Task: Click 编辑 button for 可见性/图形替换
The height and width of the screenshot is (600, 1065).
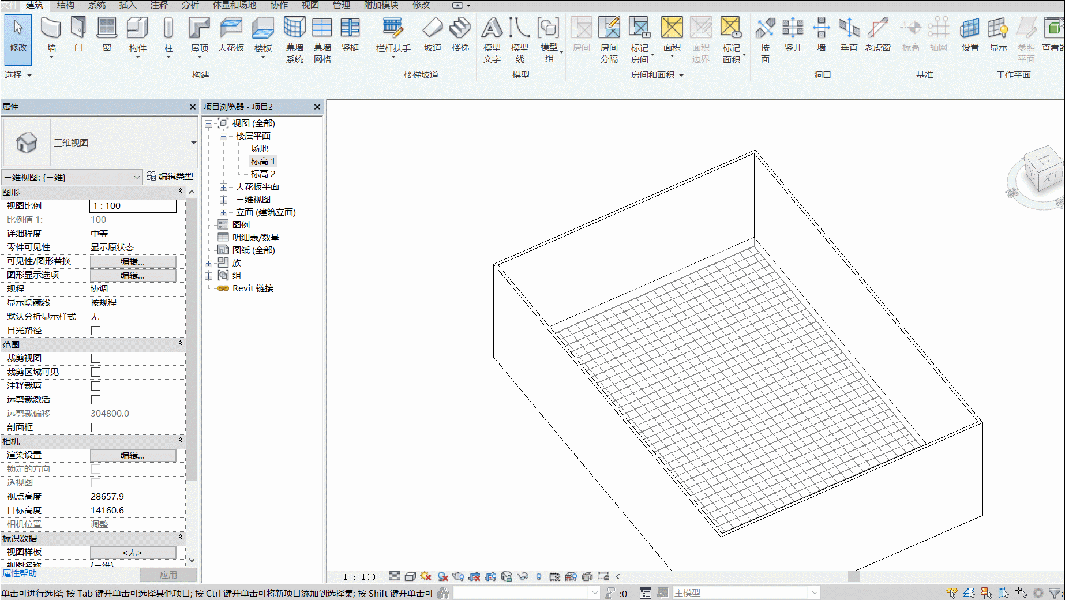Action: point(133,261)
